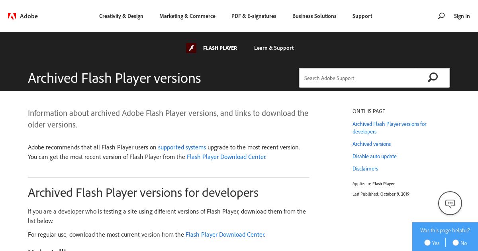
Task: Follow the supported systems link
Action: [182, 147]
